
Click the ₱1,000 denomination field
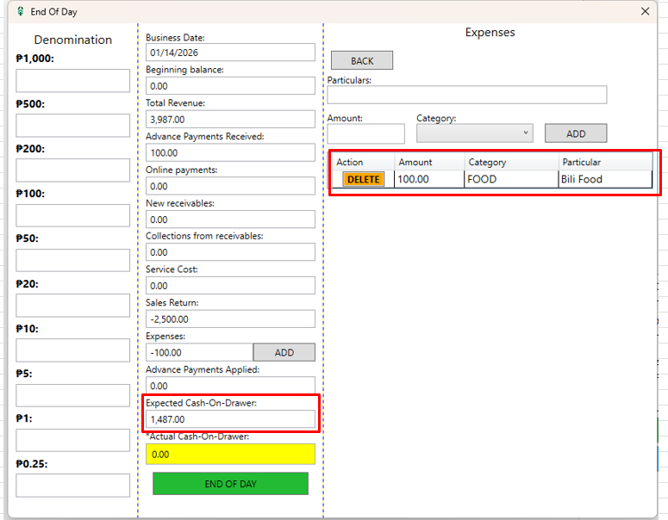tap(72, 81)
